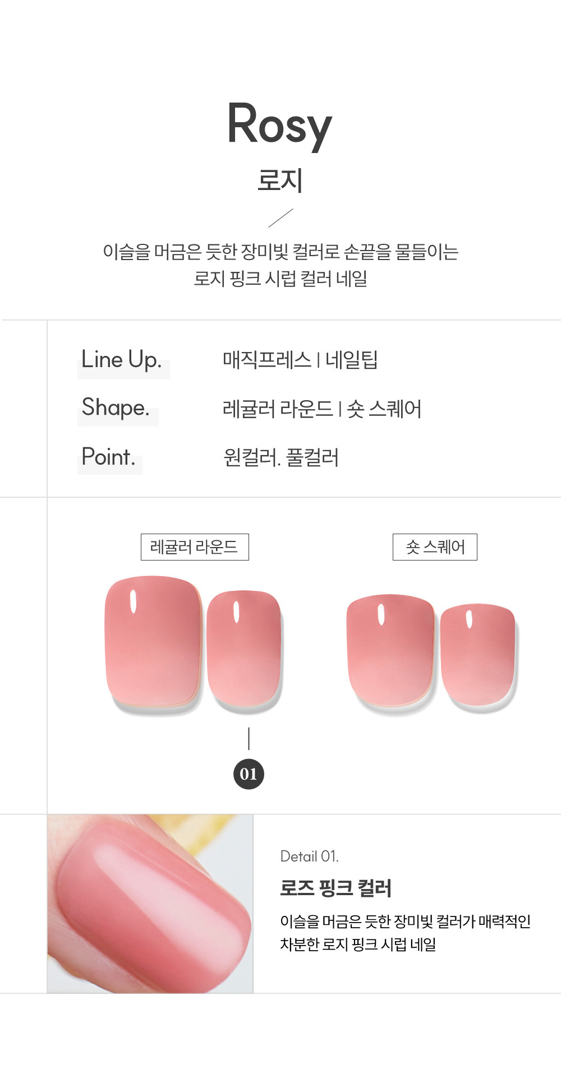561x1079 pixels.
Task: Click 네일팁 in the Line Up row
Action: [352, 360]
